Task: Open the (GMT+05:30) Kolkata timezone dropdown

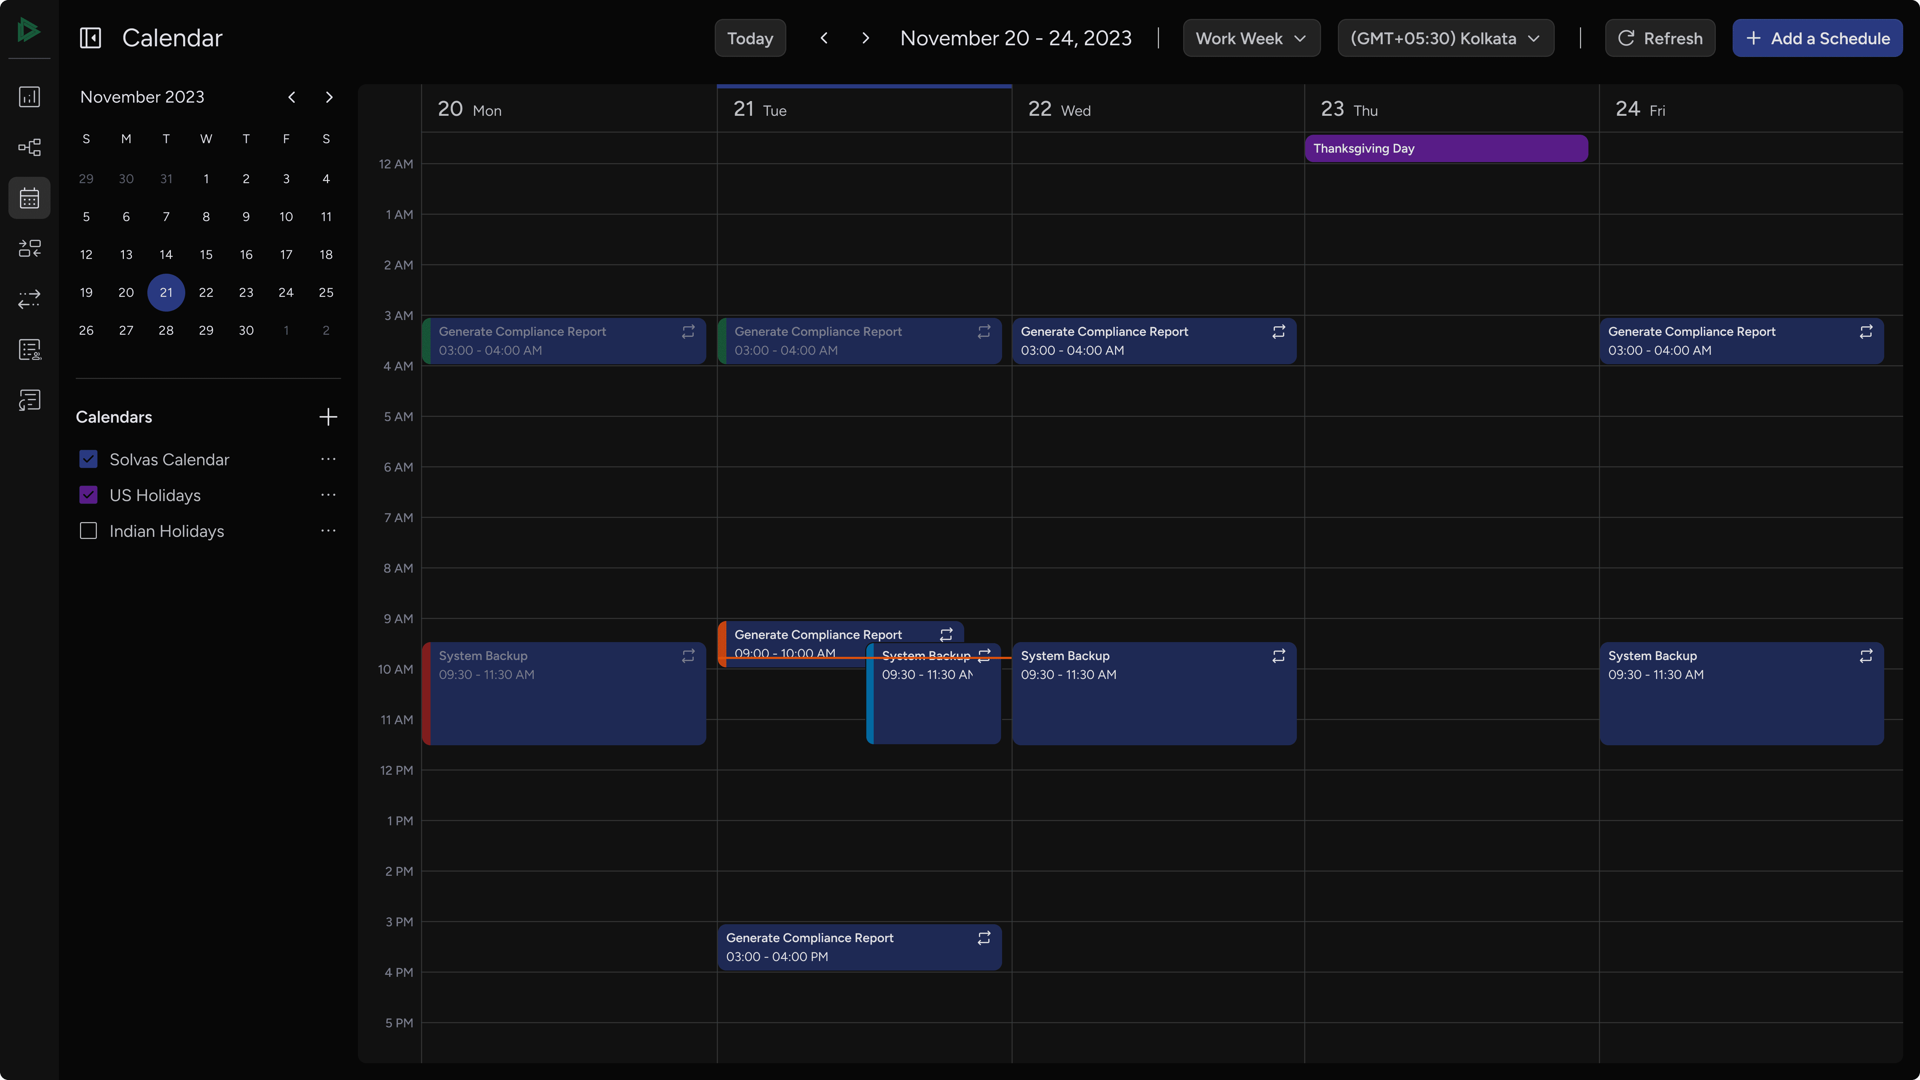Action: coord(1445,37)
